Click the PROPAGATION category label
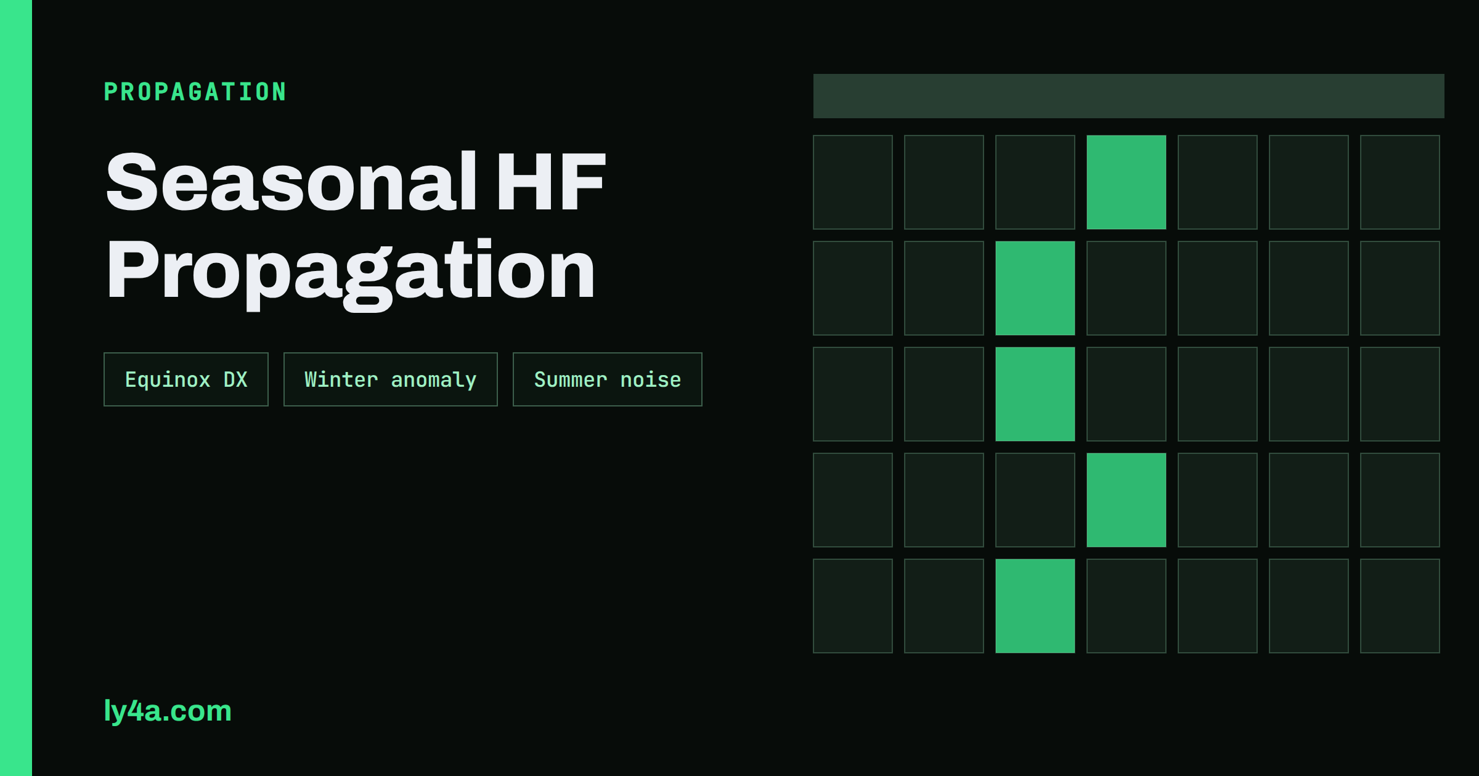Image resolution: width=1479 pixels, height=776 pixels. click(195, 92)
